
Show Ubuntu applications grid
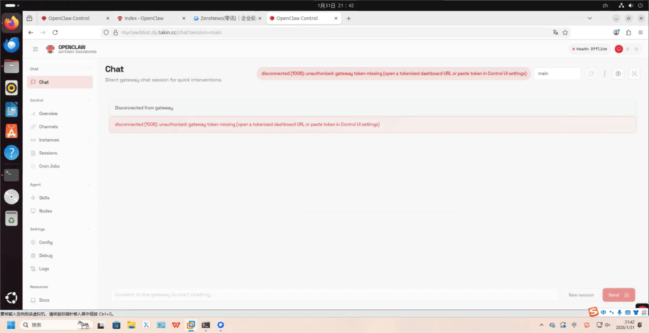point(11,298)
